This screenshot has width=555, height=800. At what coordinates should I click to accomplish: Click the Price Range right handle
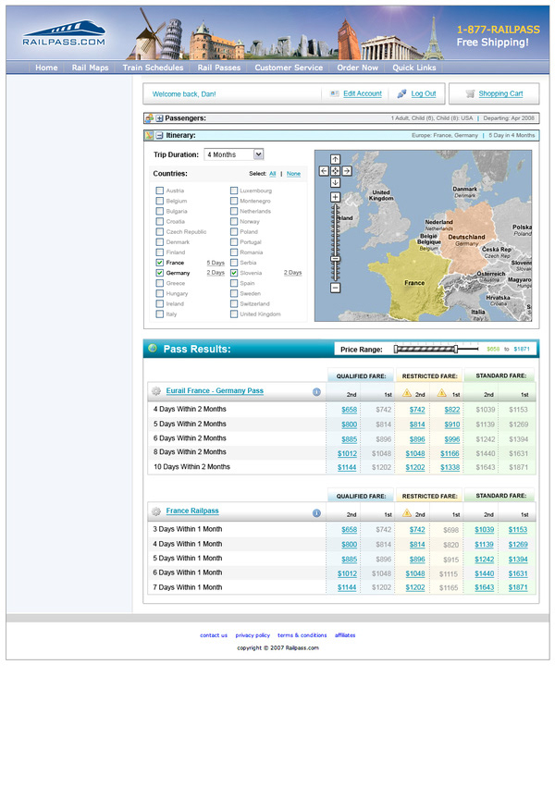(456, 350)
